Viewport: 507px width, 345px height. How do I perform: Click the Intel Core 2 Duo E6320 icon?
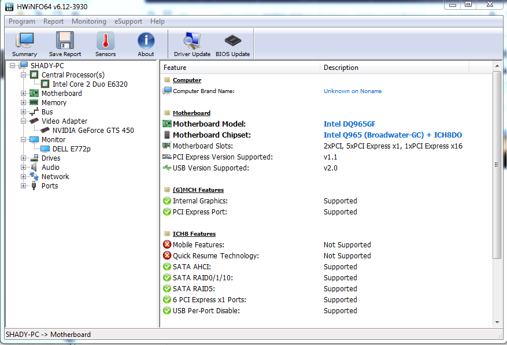45,84
